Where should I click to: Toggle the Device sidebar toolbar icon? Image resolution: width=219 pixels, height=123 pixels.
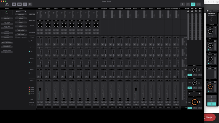click(x=19, y=4)
